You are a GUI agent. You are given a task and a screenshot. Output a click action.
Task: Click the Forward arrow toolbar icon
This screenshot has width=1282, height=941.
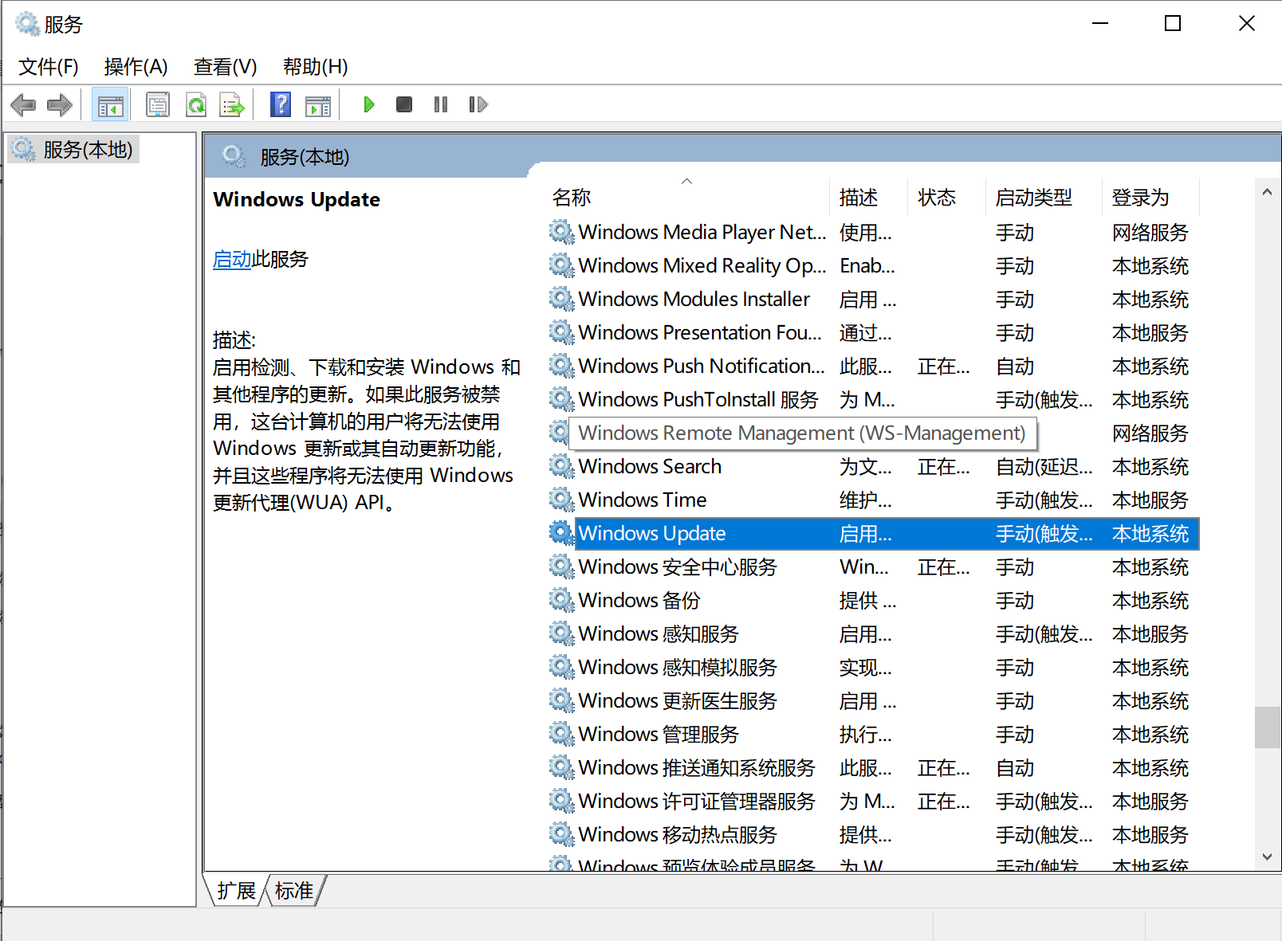coord(60,104)
